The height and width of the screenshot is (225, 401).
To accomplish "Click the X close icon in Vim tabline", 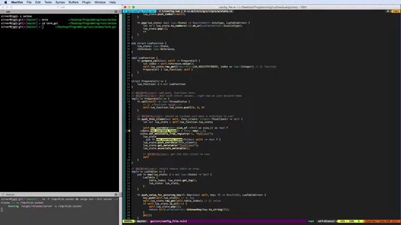I will click(388, 11).
